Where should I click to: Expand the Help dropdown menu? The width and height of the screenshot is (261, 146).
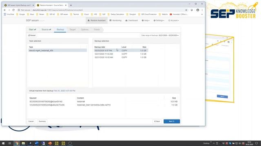click(146, 21)
